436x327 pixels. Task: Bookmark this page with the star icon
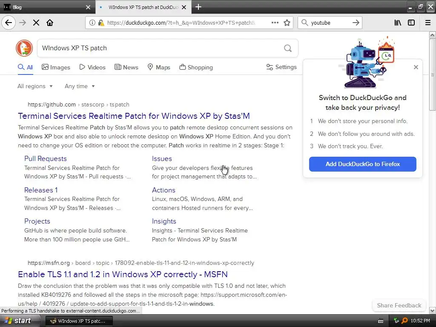click(x=287, y=23)
